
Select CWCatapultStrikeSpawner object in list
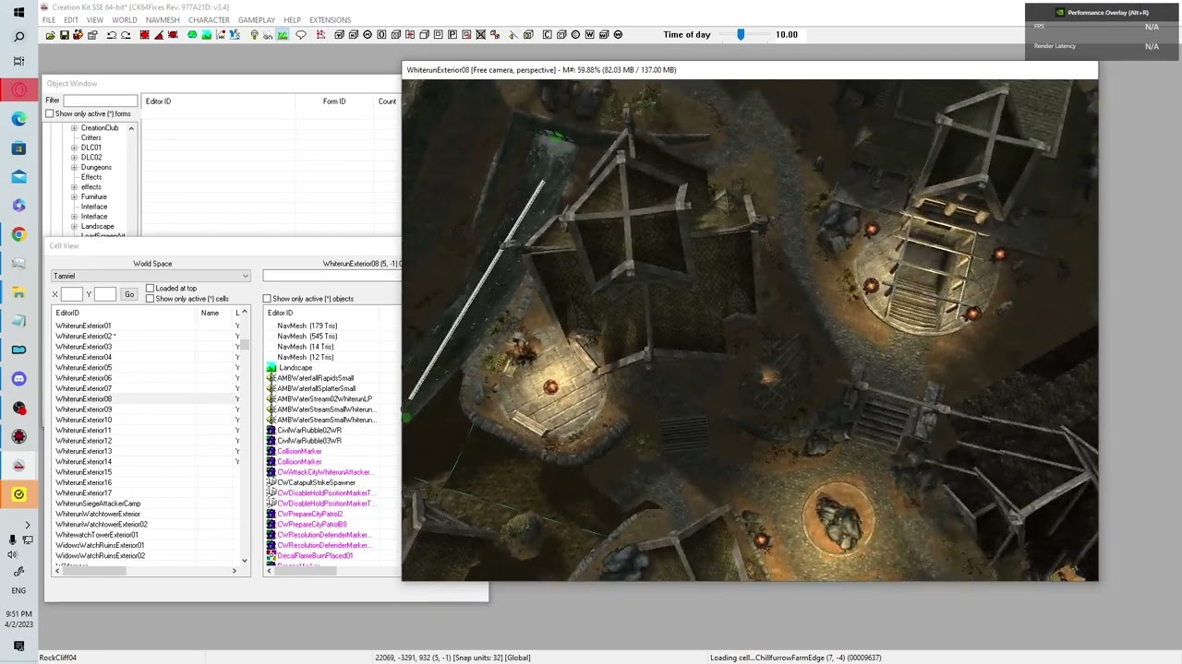click(x=316, y=483)
